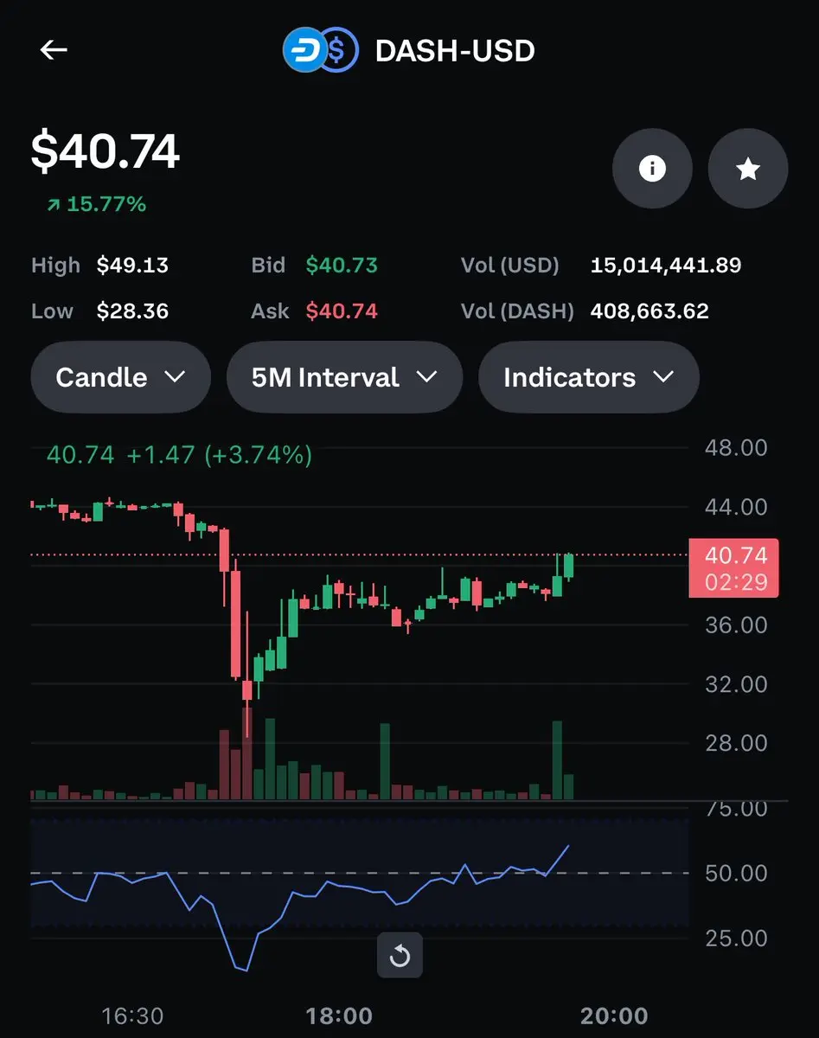
Task: Click the RSI indicator line's latest point
Action: point(569,846)
